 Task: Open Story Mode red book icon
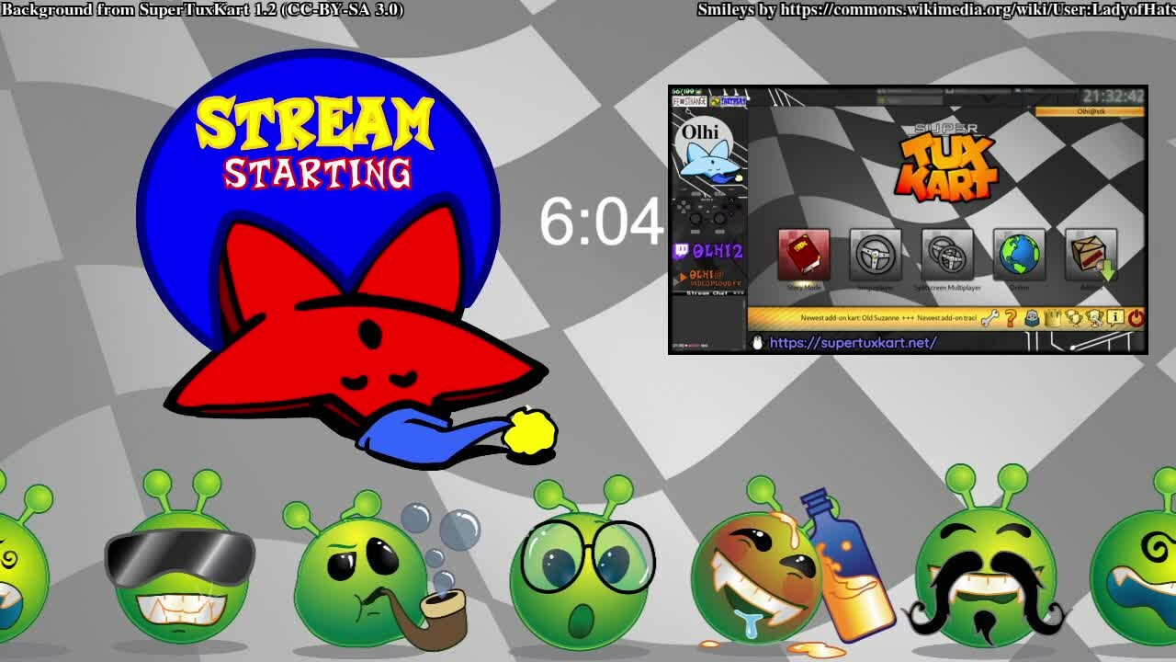pos(804,255)
